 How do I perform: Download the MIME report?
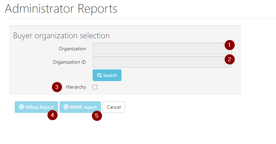[x=80, y=107]
